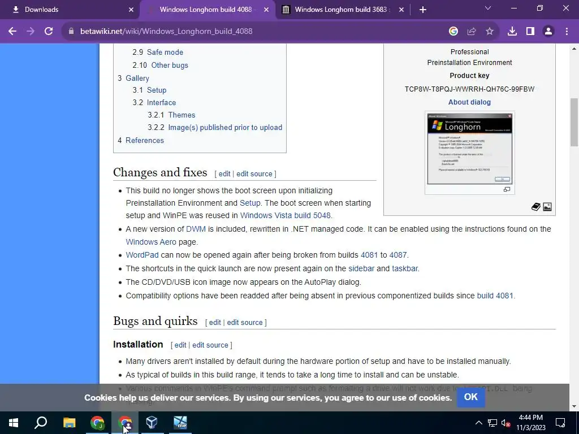Viewport: 579px width, 434px height.
Task: Open the About dialog Longhorn screenshot
Action: click(470, 149)
